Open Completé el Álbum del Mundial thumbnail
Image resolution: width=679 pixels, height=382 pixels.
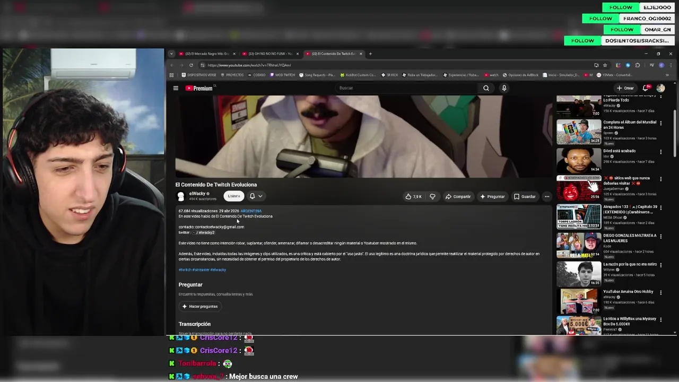579,132
